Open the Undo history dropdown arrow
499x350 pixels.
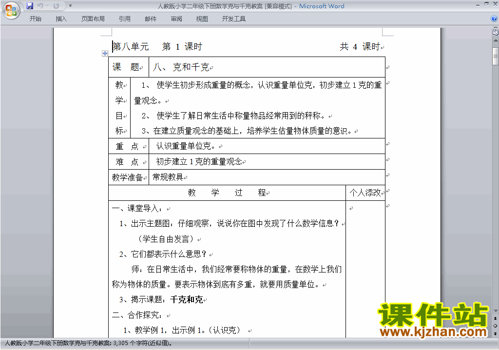point(47,6)
